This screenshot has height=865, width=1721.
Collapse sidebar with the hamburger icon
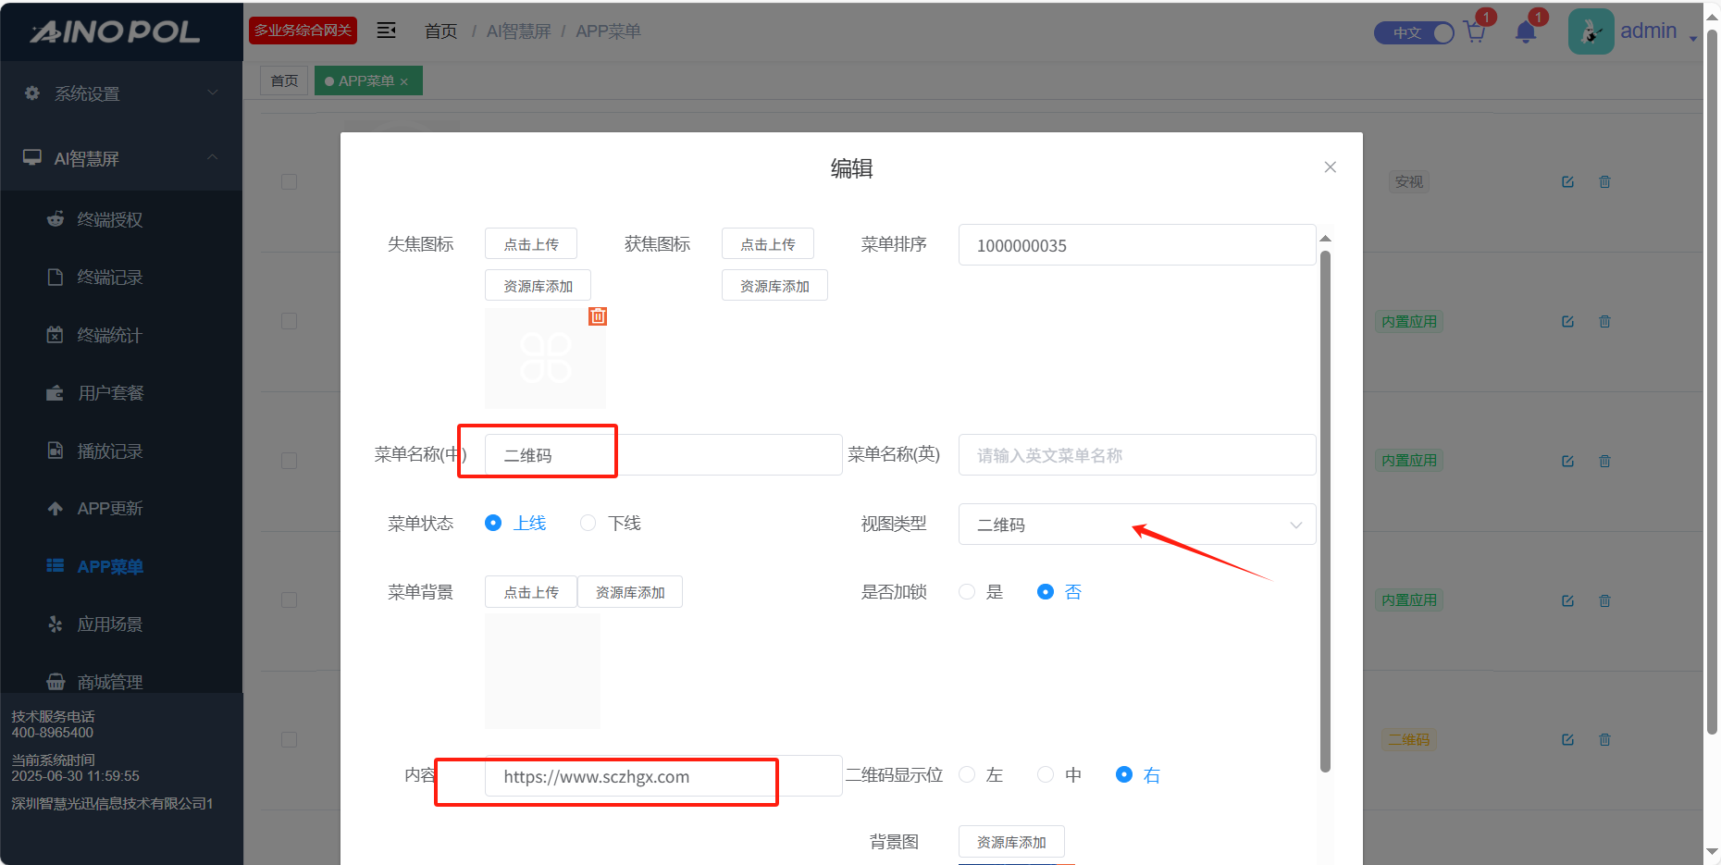tap(386, 31)
